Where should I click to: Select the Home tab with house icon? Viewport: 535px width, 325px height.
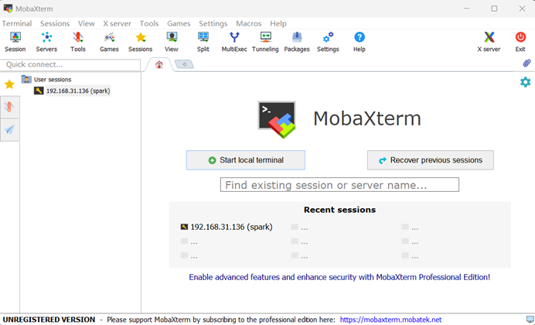(x=159, y=64)
